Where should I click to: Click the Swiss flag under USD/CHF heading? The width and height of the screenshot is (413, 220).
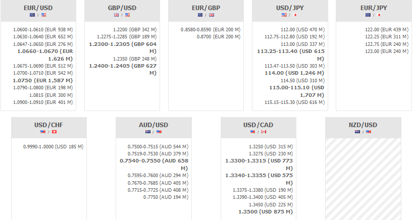coord(55,132)
